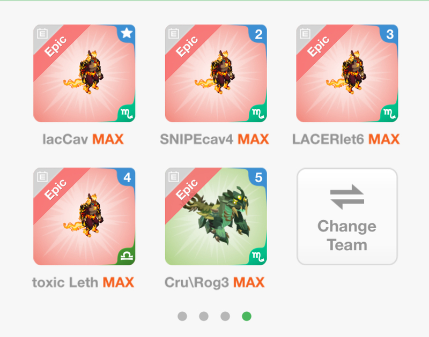429x337 pixels.
Task: Click the Epic ribbon on SNIPEcav4 card
Action: coord(187,46)
